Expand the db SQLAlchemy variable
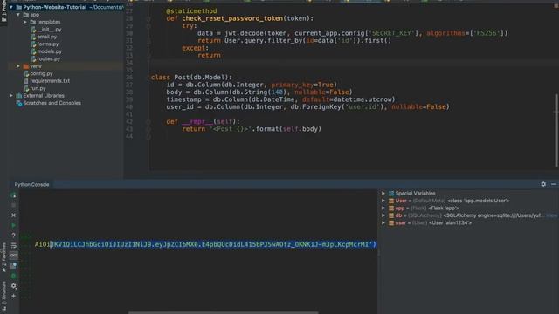Viewport: 559px width, 314px height. (x=383, y=215)
